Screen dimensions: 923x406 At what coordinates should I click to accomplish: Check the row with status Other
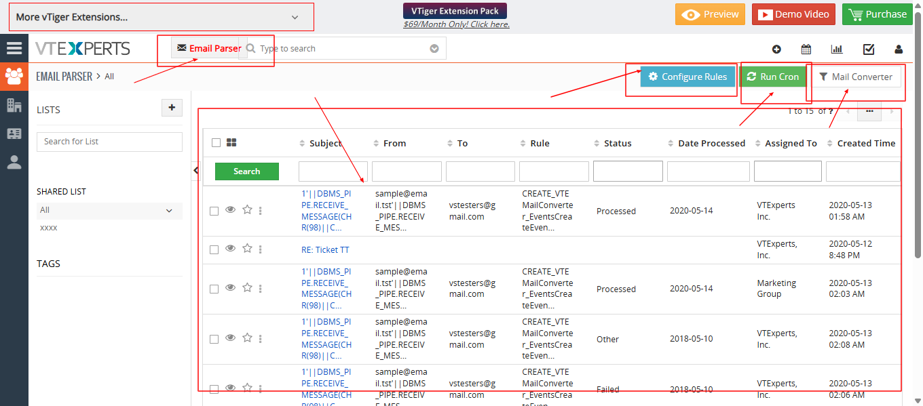214,340
